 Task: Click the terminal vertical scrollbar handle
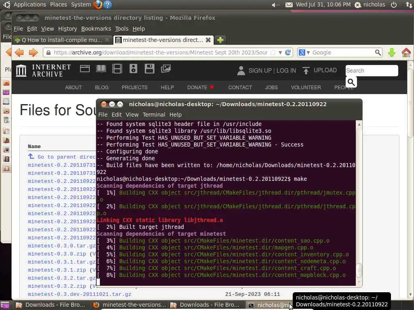pyautogui.click(x=359, y=270)
